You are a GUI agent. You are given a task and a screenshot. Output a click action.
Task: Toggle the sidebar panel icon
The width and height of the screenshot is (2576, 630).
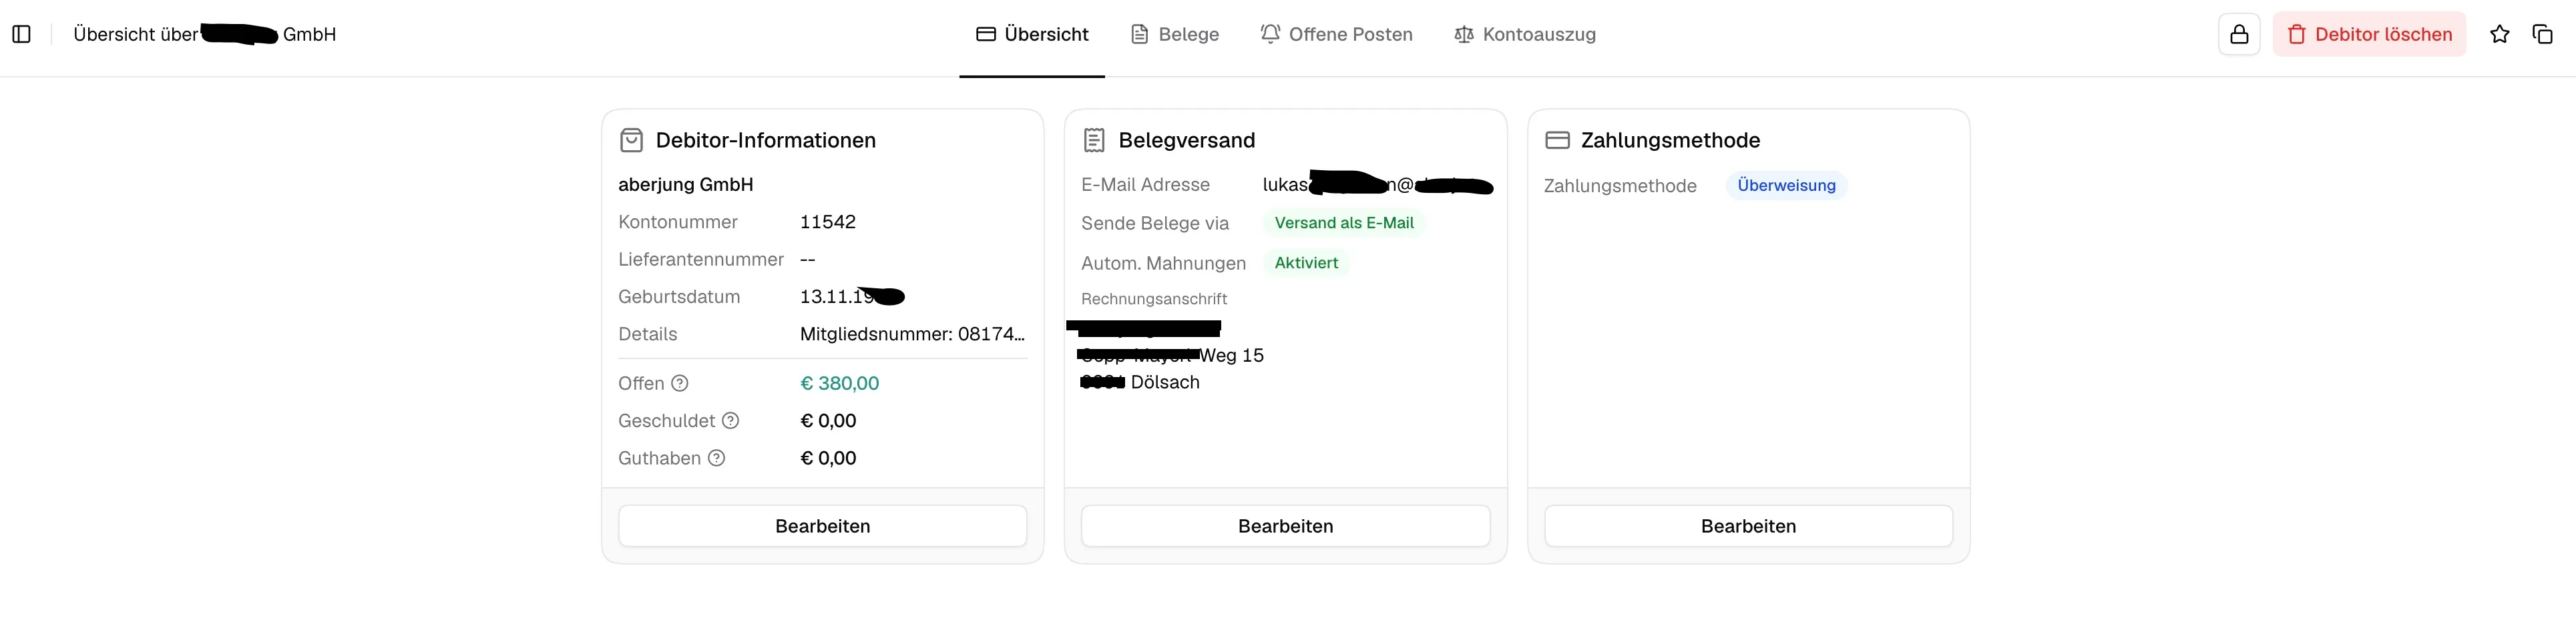(x=21, y=34)
